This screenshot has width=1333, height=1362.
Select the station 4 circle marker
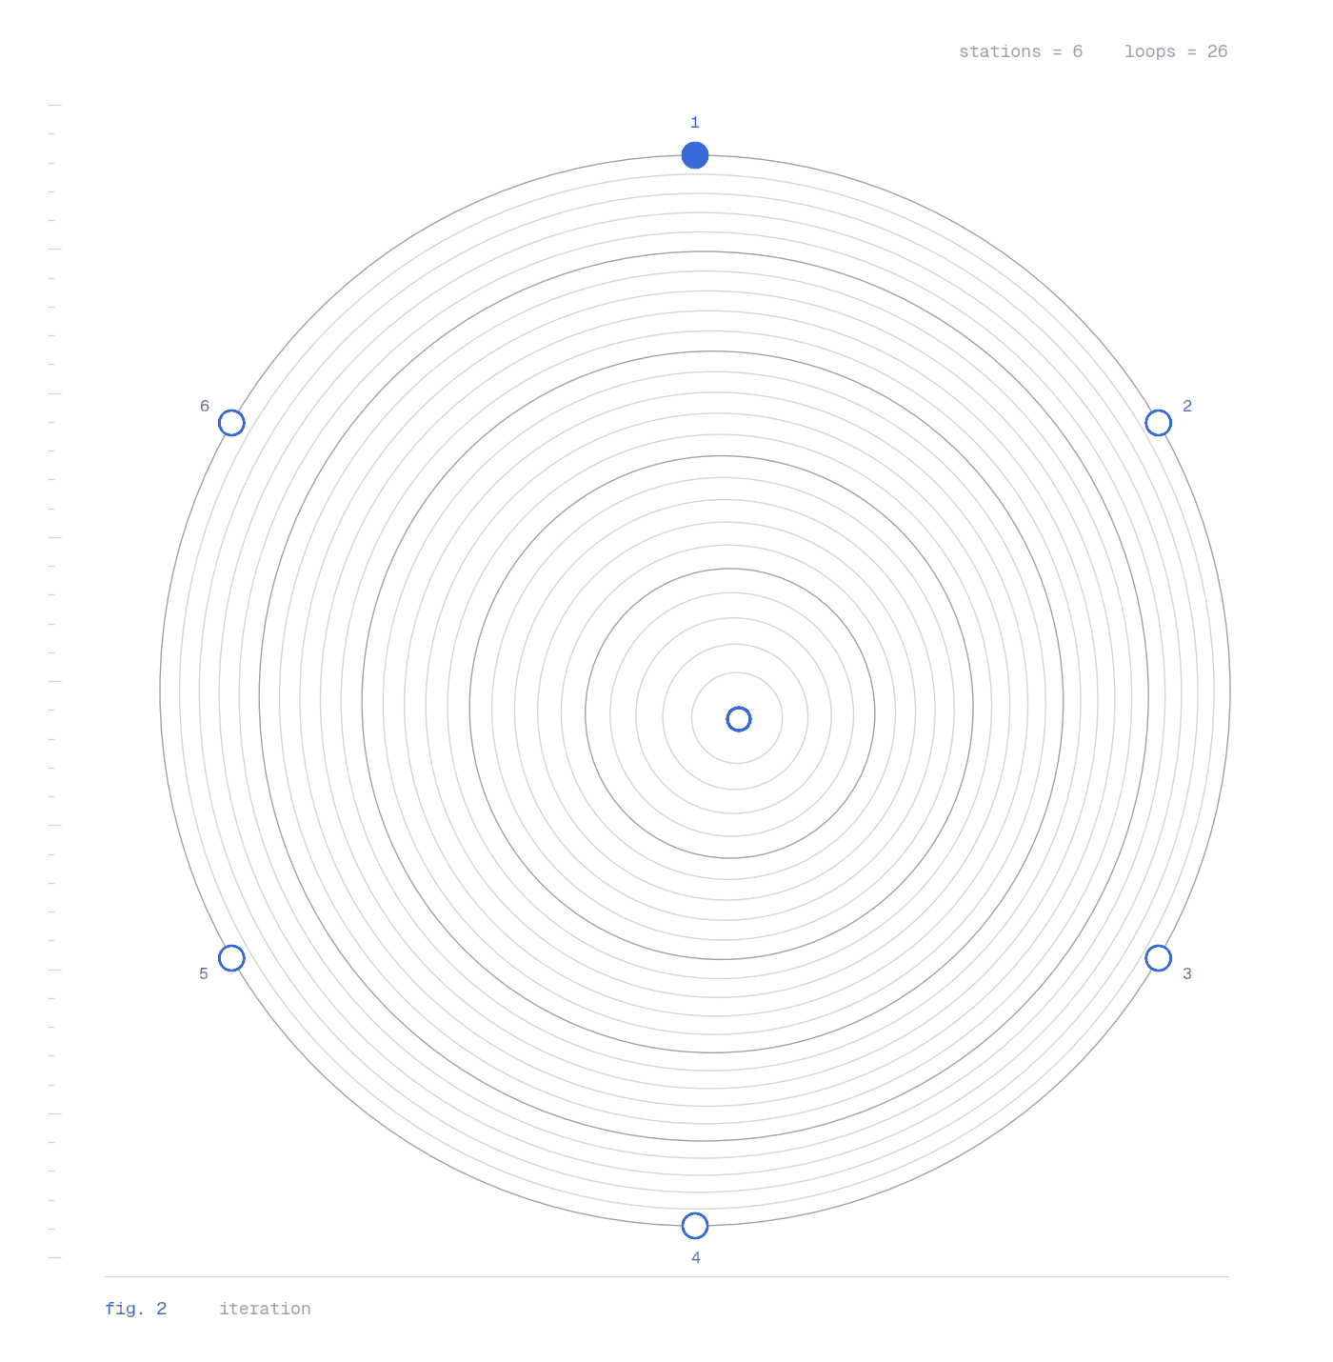tap(695, 1226)
